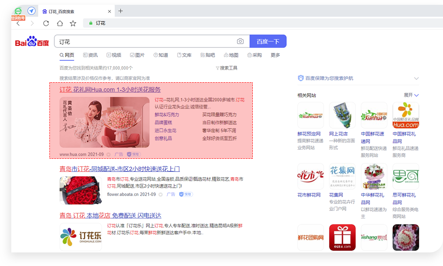Click the browser refresh icon
The width and height of the screenshot is (443, 266).
[46, 23]
